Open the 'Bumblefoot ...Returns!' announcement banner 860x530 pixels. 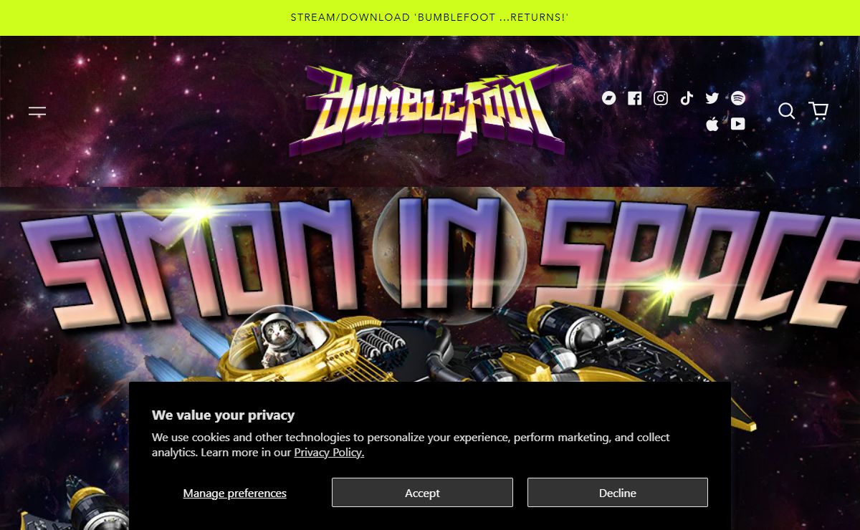(x=430, y=17)
